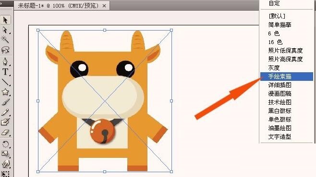Image resolution: width=316 pixels, height=177 pixels.
Task: Select the Lasso tool
Action: point(5,50)
